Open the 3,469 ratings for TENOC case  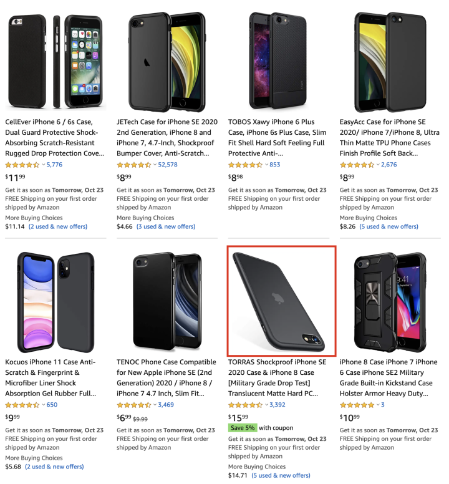click(167, 405)
